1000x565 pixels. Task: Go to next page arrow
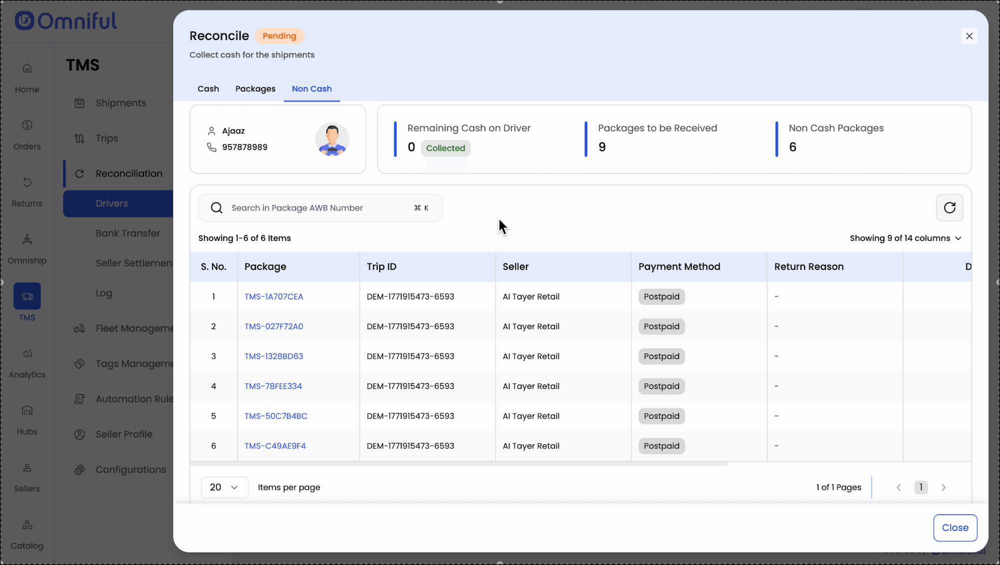pyautogui.click(x=943, y=487)
